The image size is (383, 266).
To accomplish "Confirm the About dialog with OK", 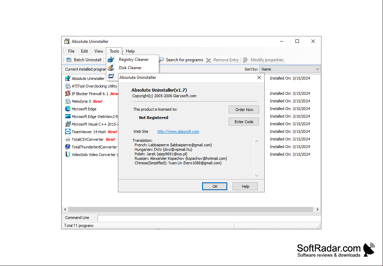I will click(x=215, y=186).
